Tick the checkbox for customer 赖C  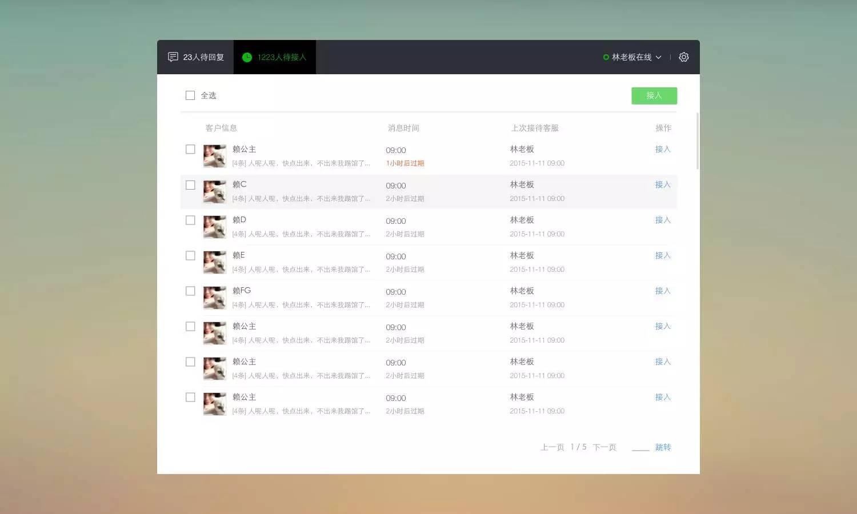click(x=190, y=185)
